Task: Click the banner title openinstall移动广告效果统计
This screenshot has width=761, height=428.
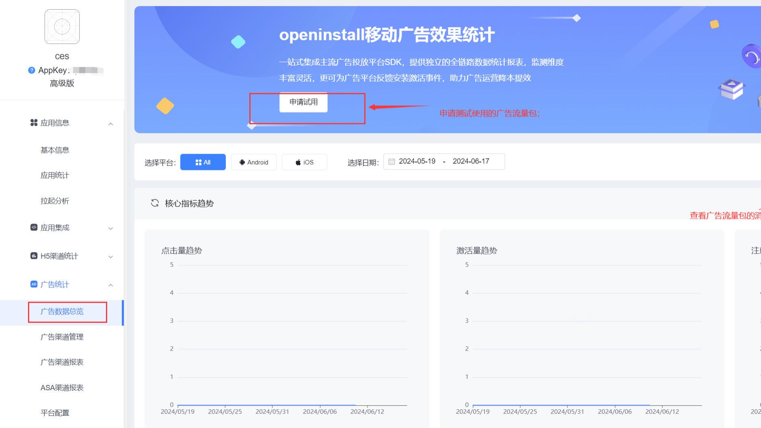Action: [387, 35]
